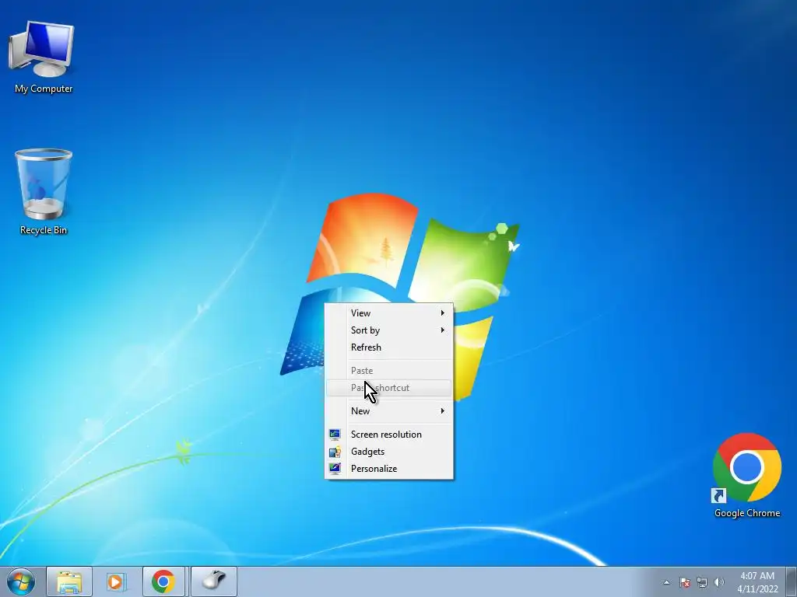Choose Refresh from the context menu
Viewport: 797px width, 597px height.
389,347
